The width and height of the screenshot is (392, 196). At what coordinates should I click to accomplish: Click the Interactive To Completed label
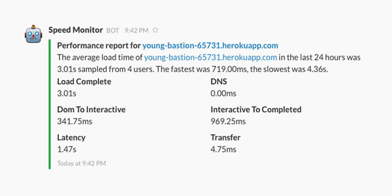pyautogui.click(x=256, y=109)
